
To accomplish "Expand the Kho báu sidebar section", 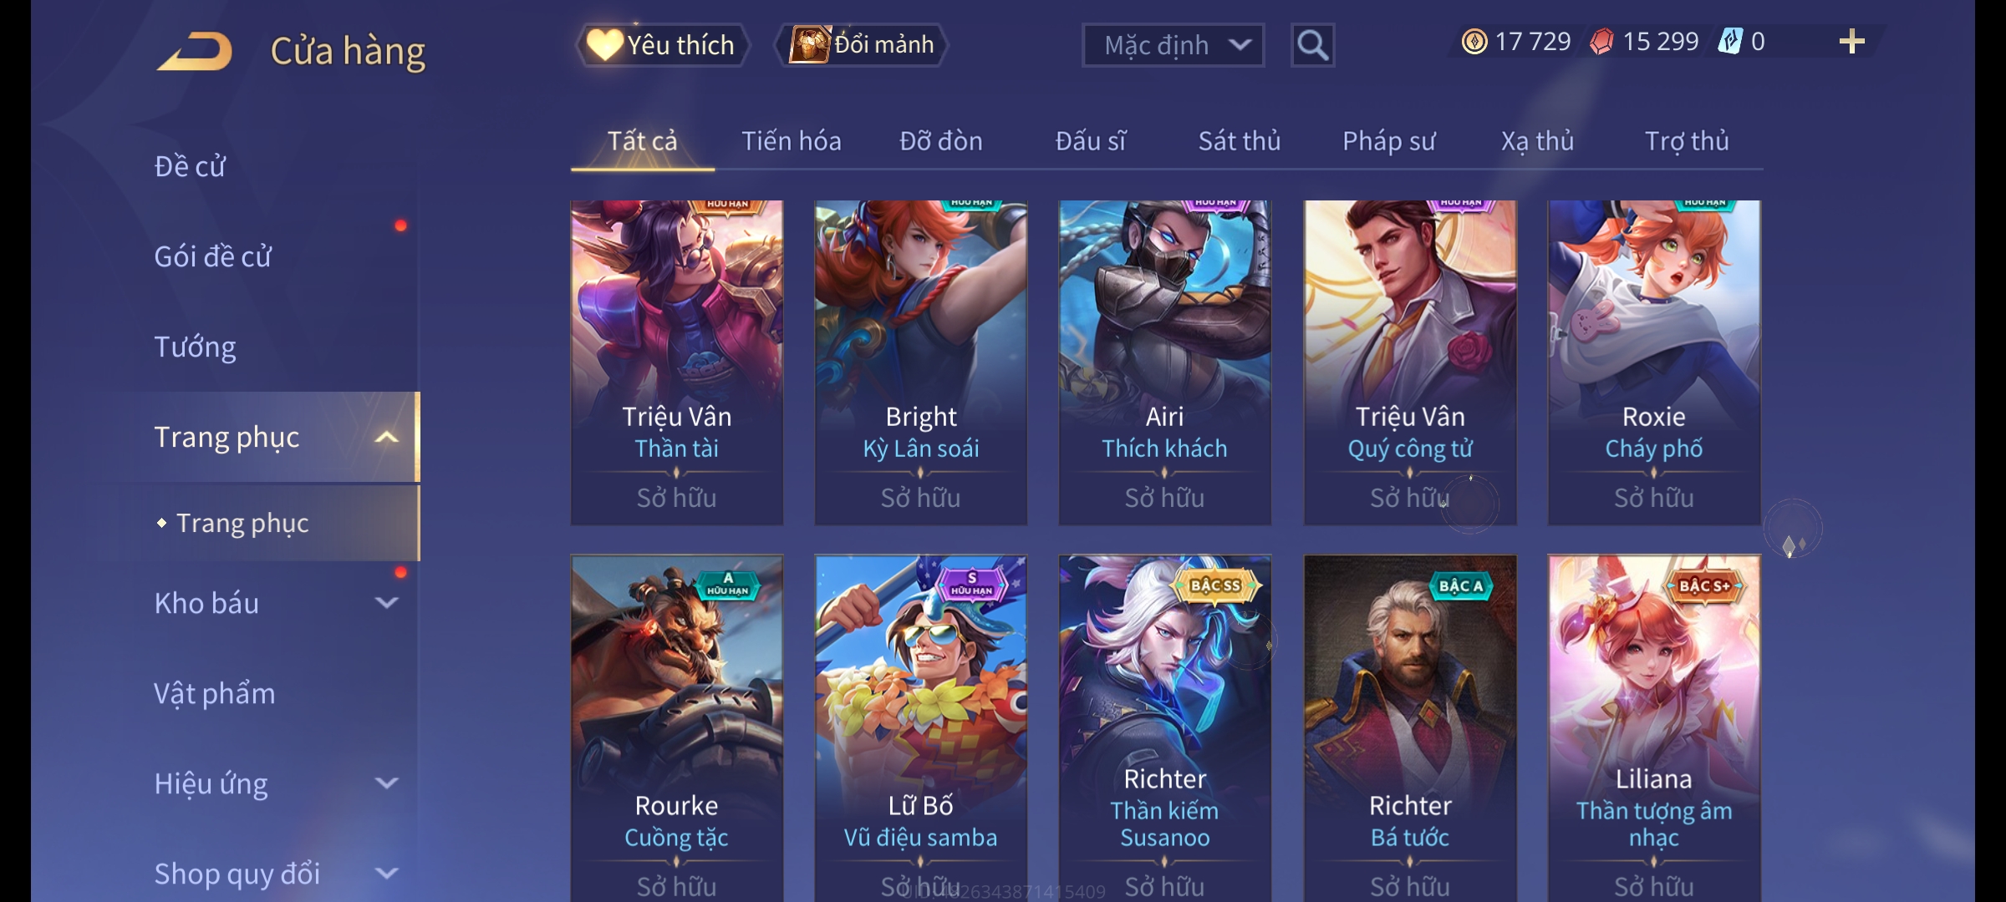I will [386, 603].
